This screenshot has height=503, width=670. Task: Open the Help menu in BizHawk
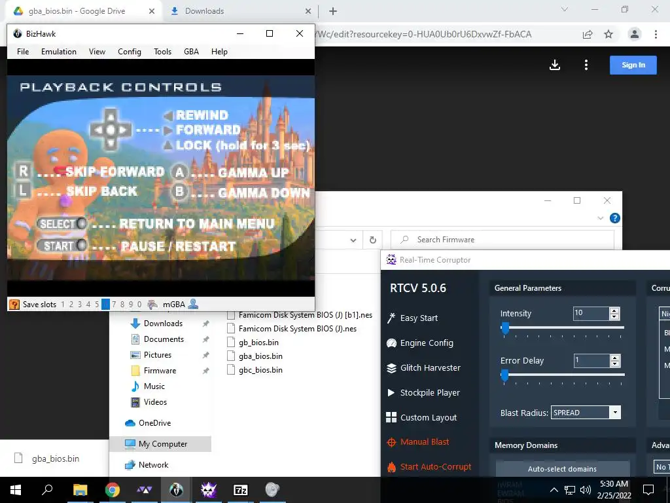[219, 52]
